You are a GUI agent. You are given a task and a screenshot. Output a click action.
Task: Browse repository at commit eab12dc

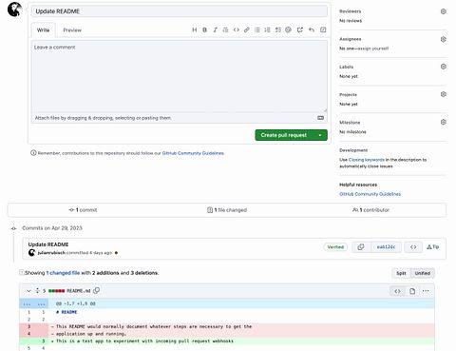pyautogui.click(x=413, y=247)
